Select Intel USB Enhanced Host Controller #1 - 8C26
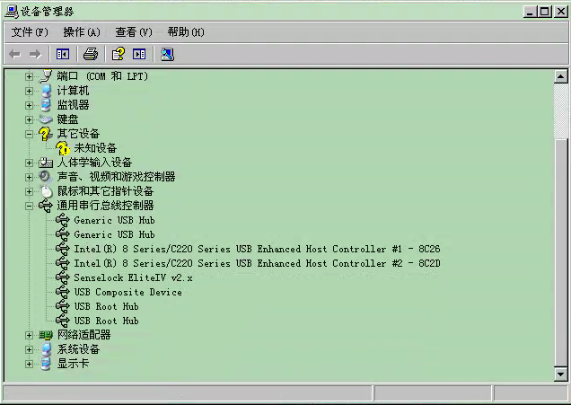This screenshot has height=405, width=571. (257, 249)
